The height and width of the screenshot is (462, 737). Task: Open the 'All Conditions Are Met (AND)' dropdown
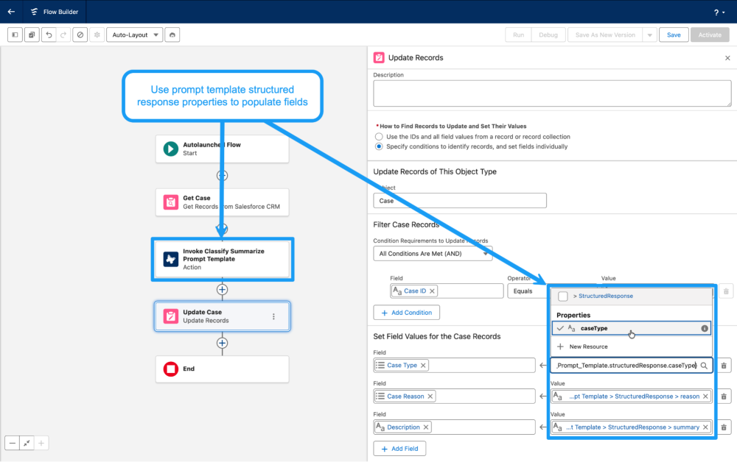[433, 254]
